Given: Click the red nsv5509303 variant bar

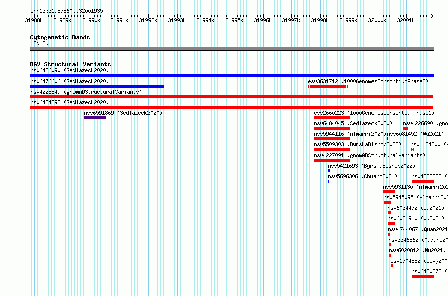Looking at the screenshot, I should (x=332, y=150).
